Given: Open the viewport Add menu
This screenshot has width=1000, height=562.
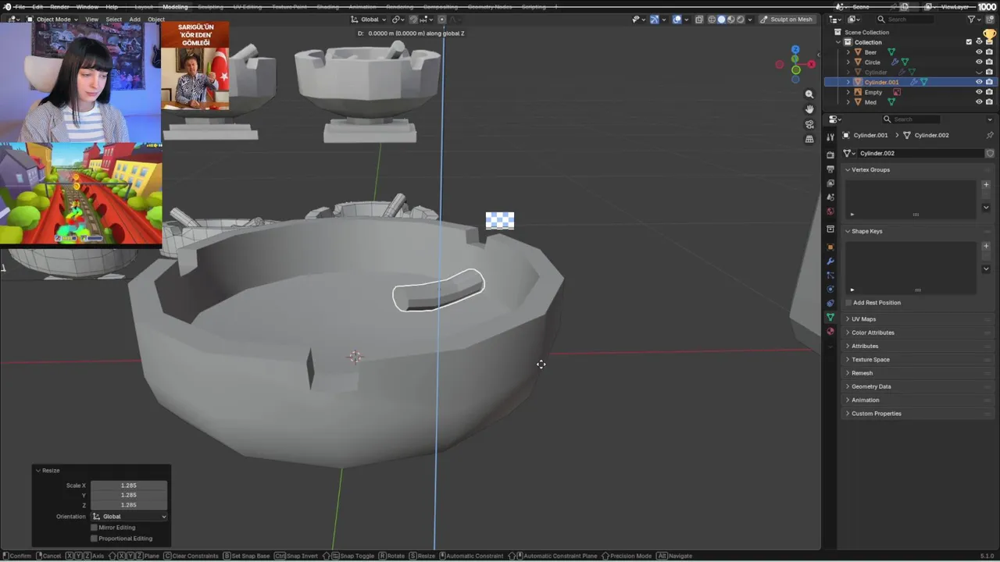Looking at the screenshot, I should [x=135, y=19].
